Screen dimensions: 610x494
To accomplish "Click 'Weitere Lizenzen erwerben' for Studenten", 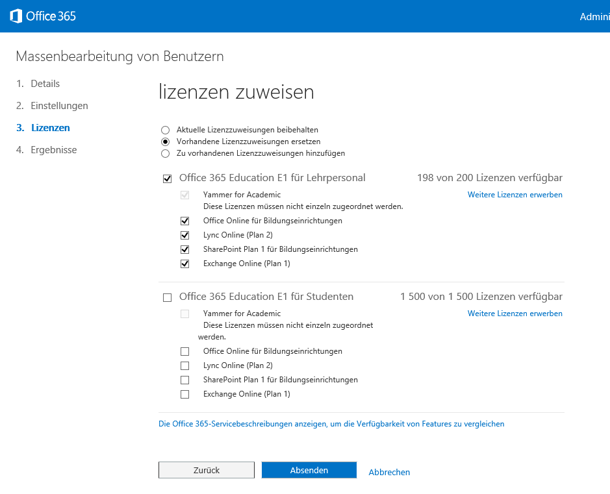I will point(515,314).
